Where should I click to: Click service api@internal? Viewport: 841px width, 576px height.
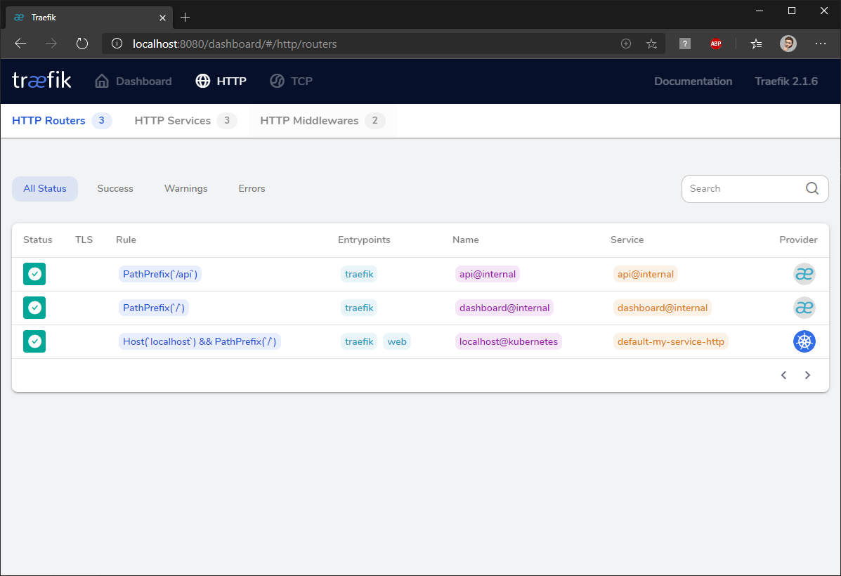click(x=645, y=274)
